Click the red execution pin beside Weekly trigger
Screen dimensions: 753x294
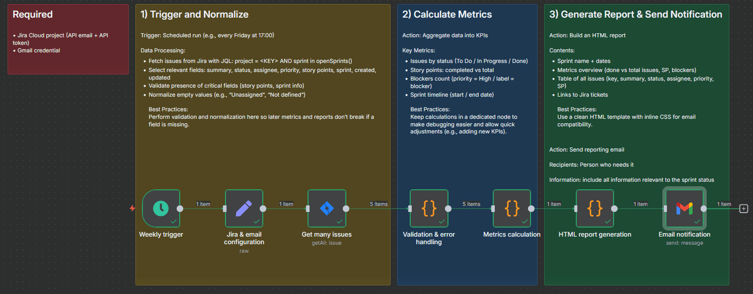(x=132, y=207)
